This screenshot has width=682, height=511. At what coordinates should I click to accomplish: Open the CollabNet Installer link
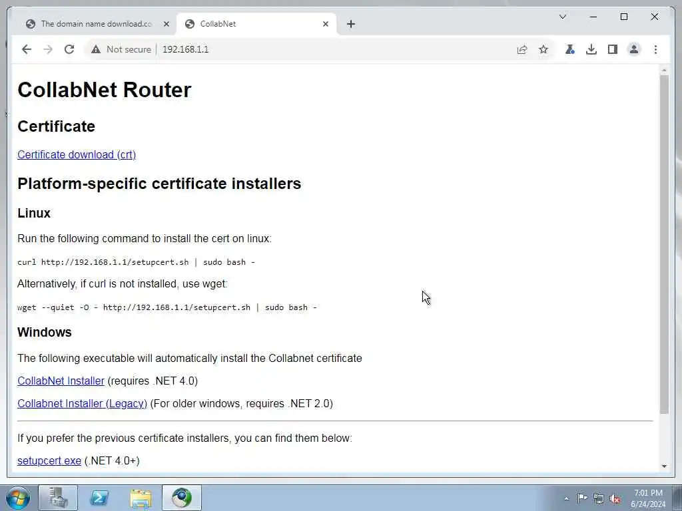(61, 381)
